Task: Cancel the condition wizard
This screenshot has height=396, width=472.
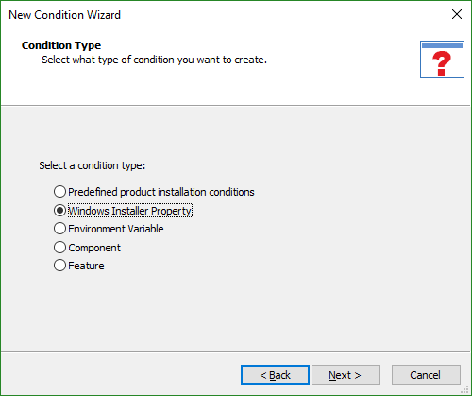Action: [x=426, y=375]
